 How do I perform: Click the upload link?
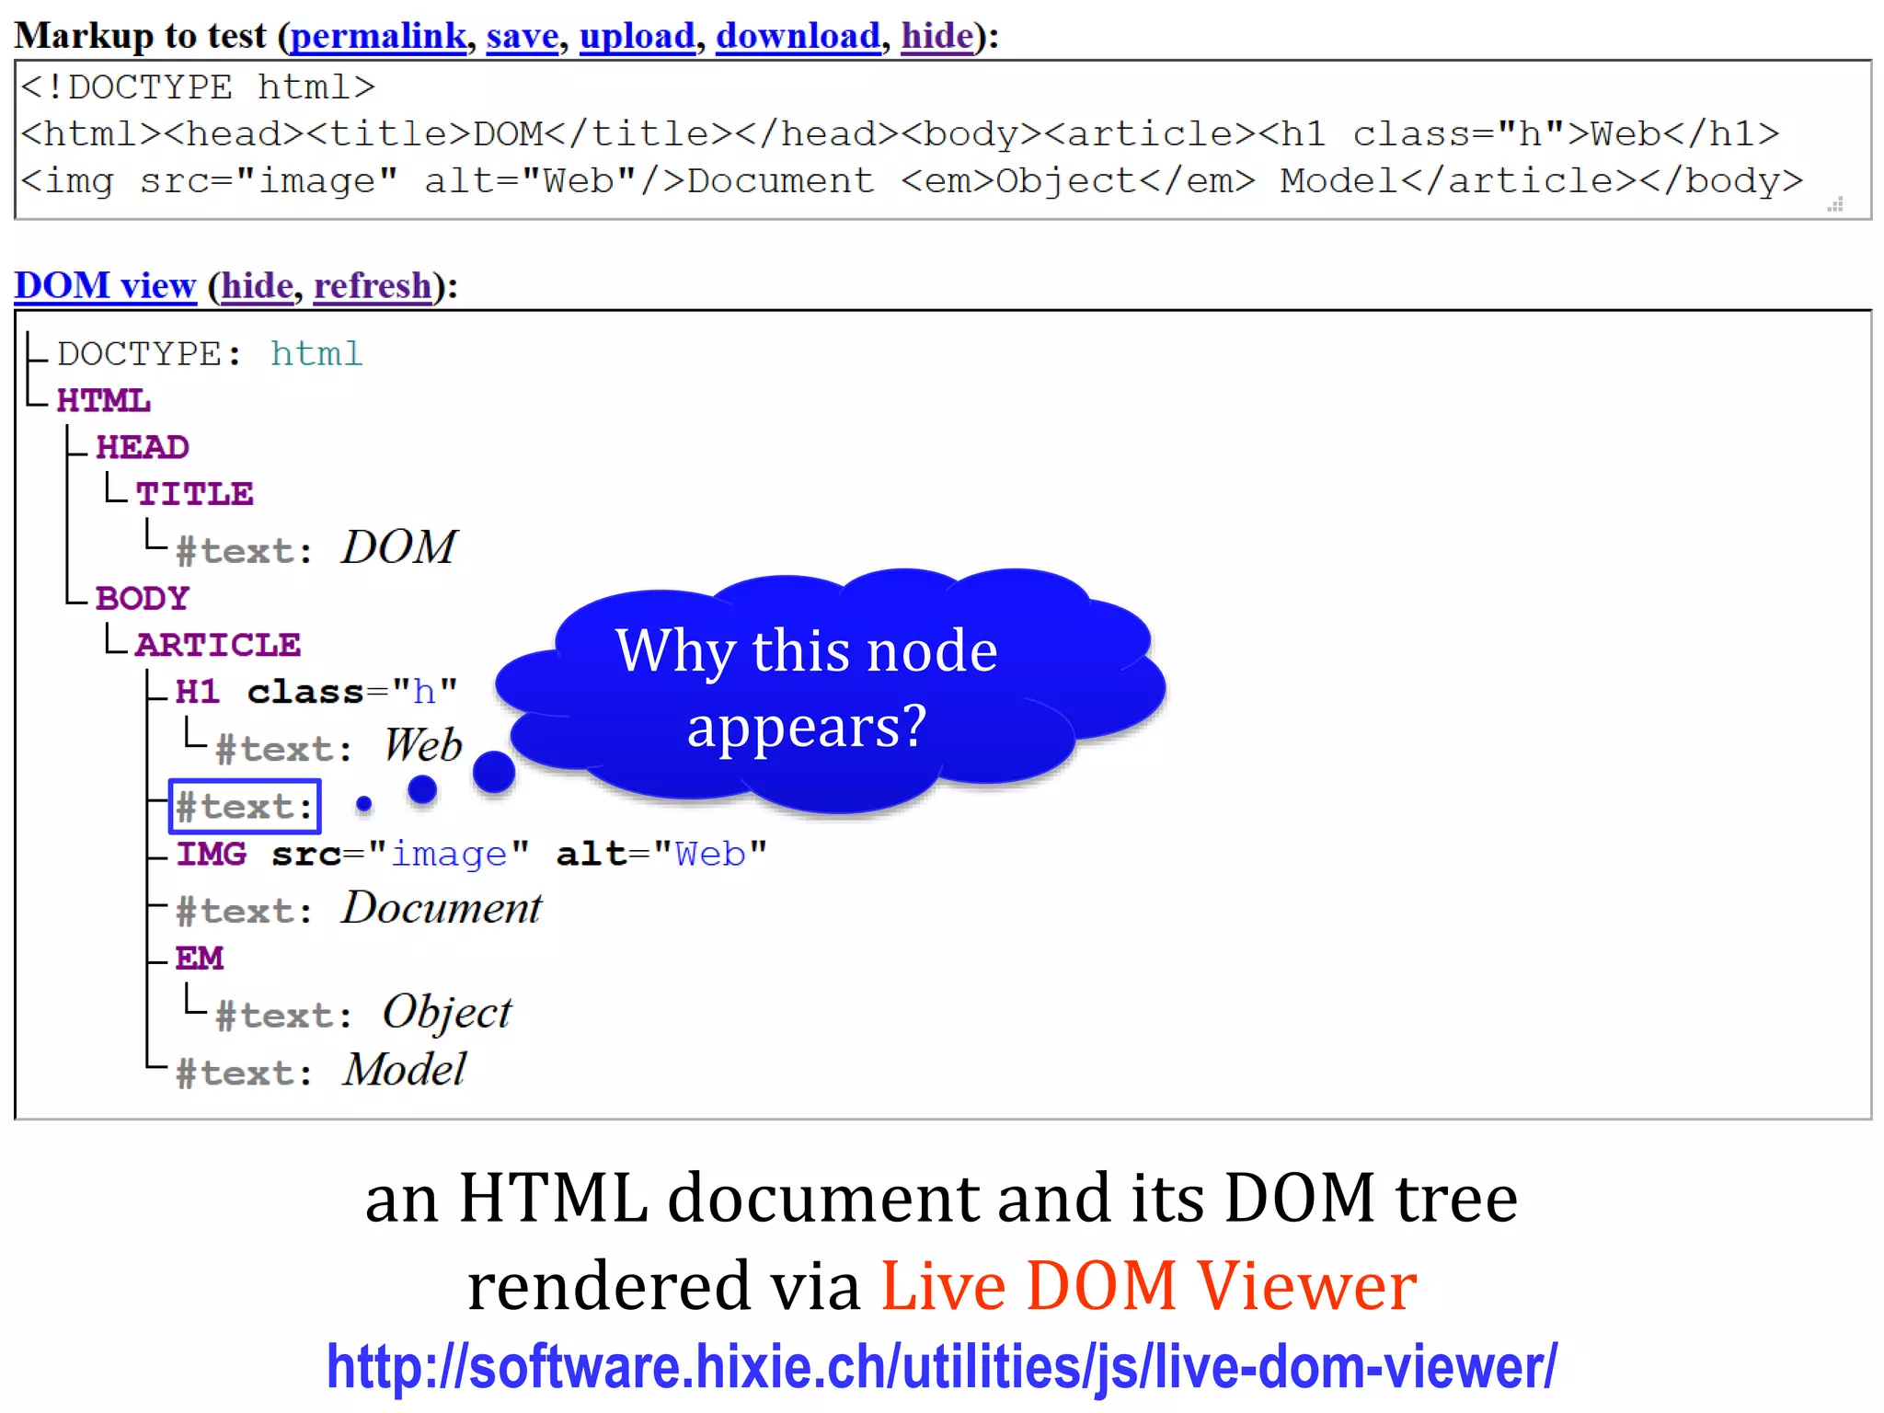coord(637,36)
